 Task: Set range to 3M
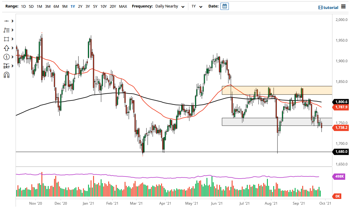click(48, 7)
